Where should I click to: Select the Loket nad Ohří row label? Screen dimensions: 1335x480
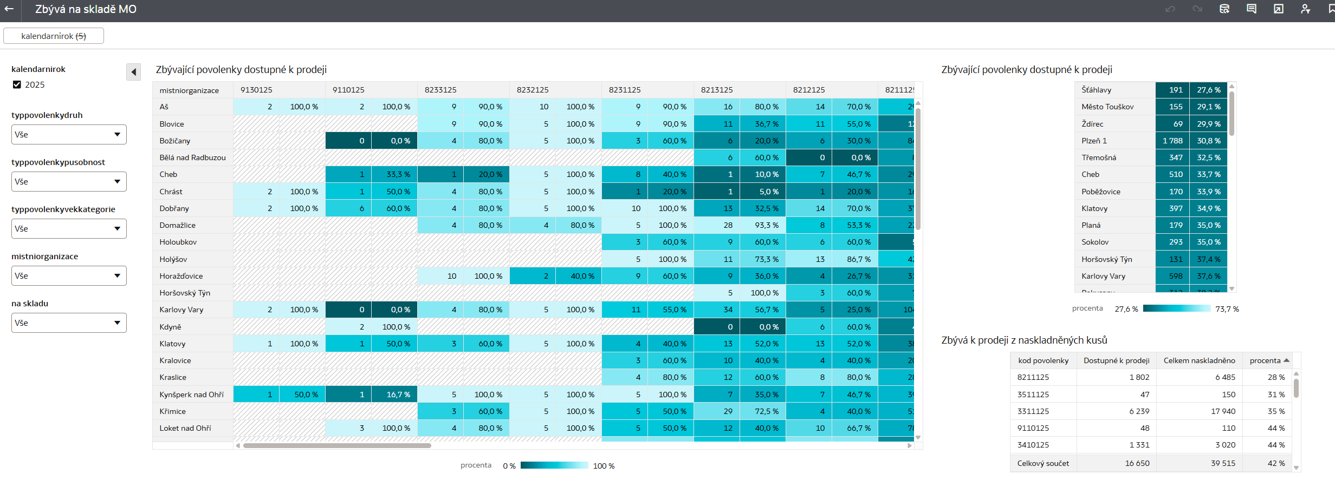(193, 428)
